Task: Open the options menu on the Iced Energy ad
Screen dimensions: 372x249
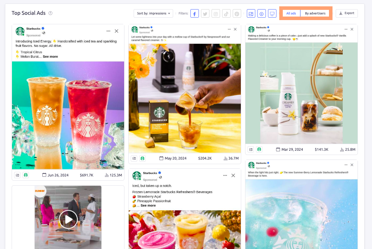Action: pos(108,31)
